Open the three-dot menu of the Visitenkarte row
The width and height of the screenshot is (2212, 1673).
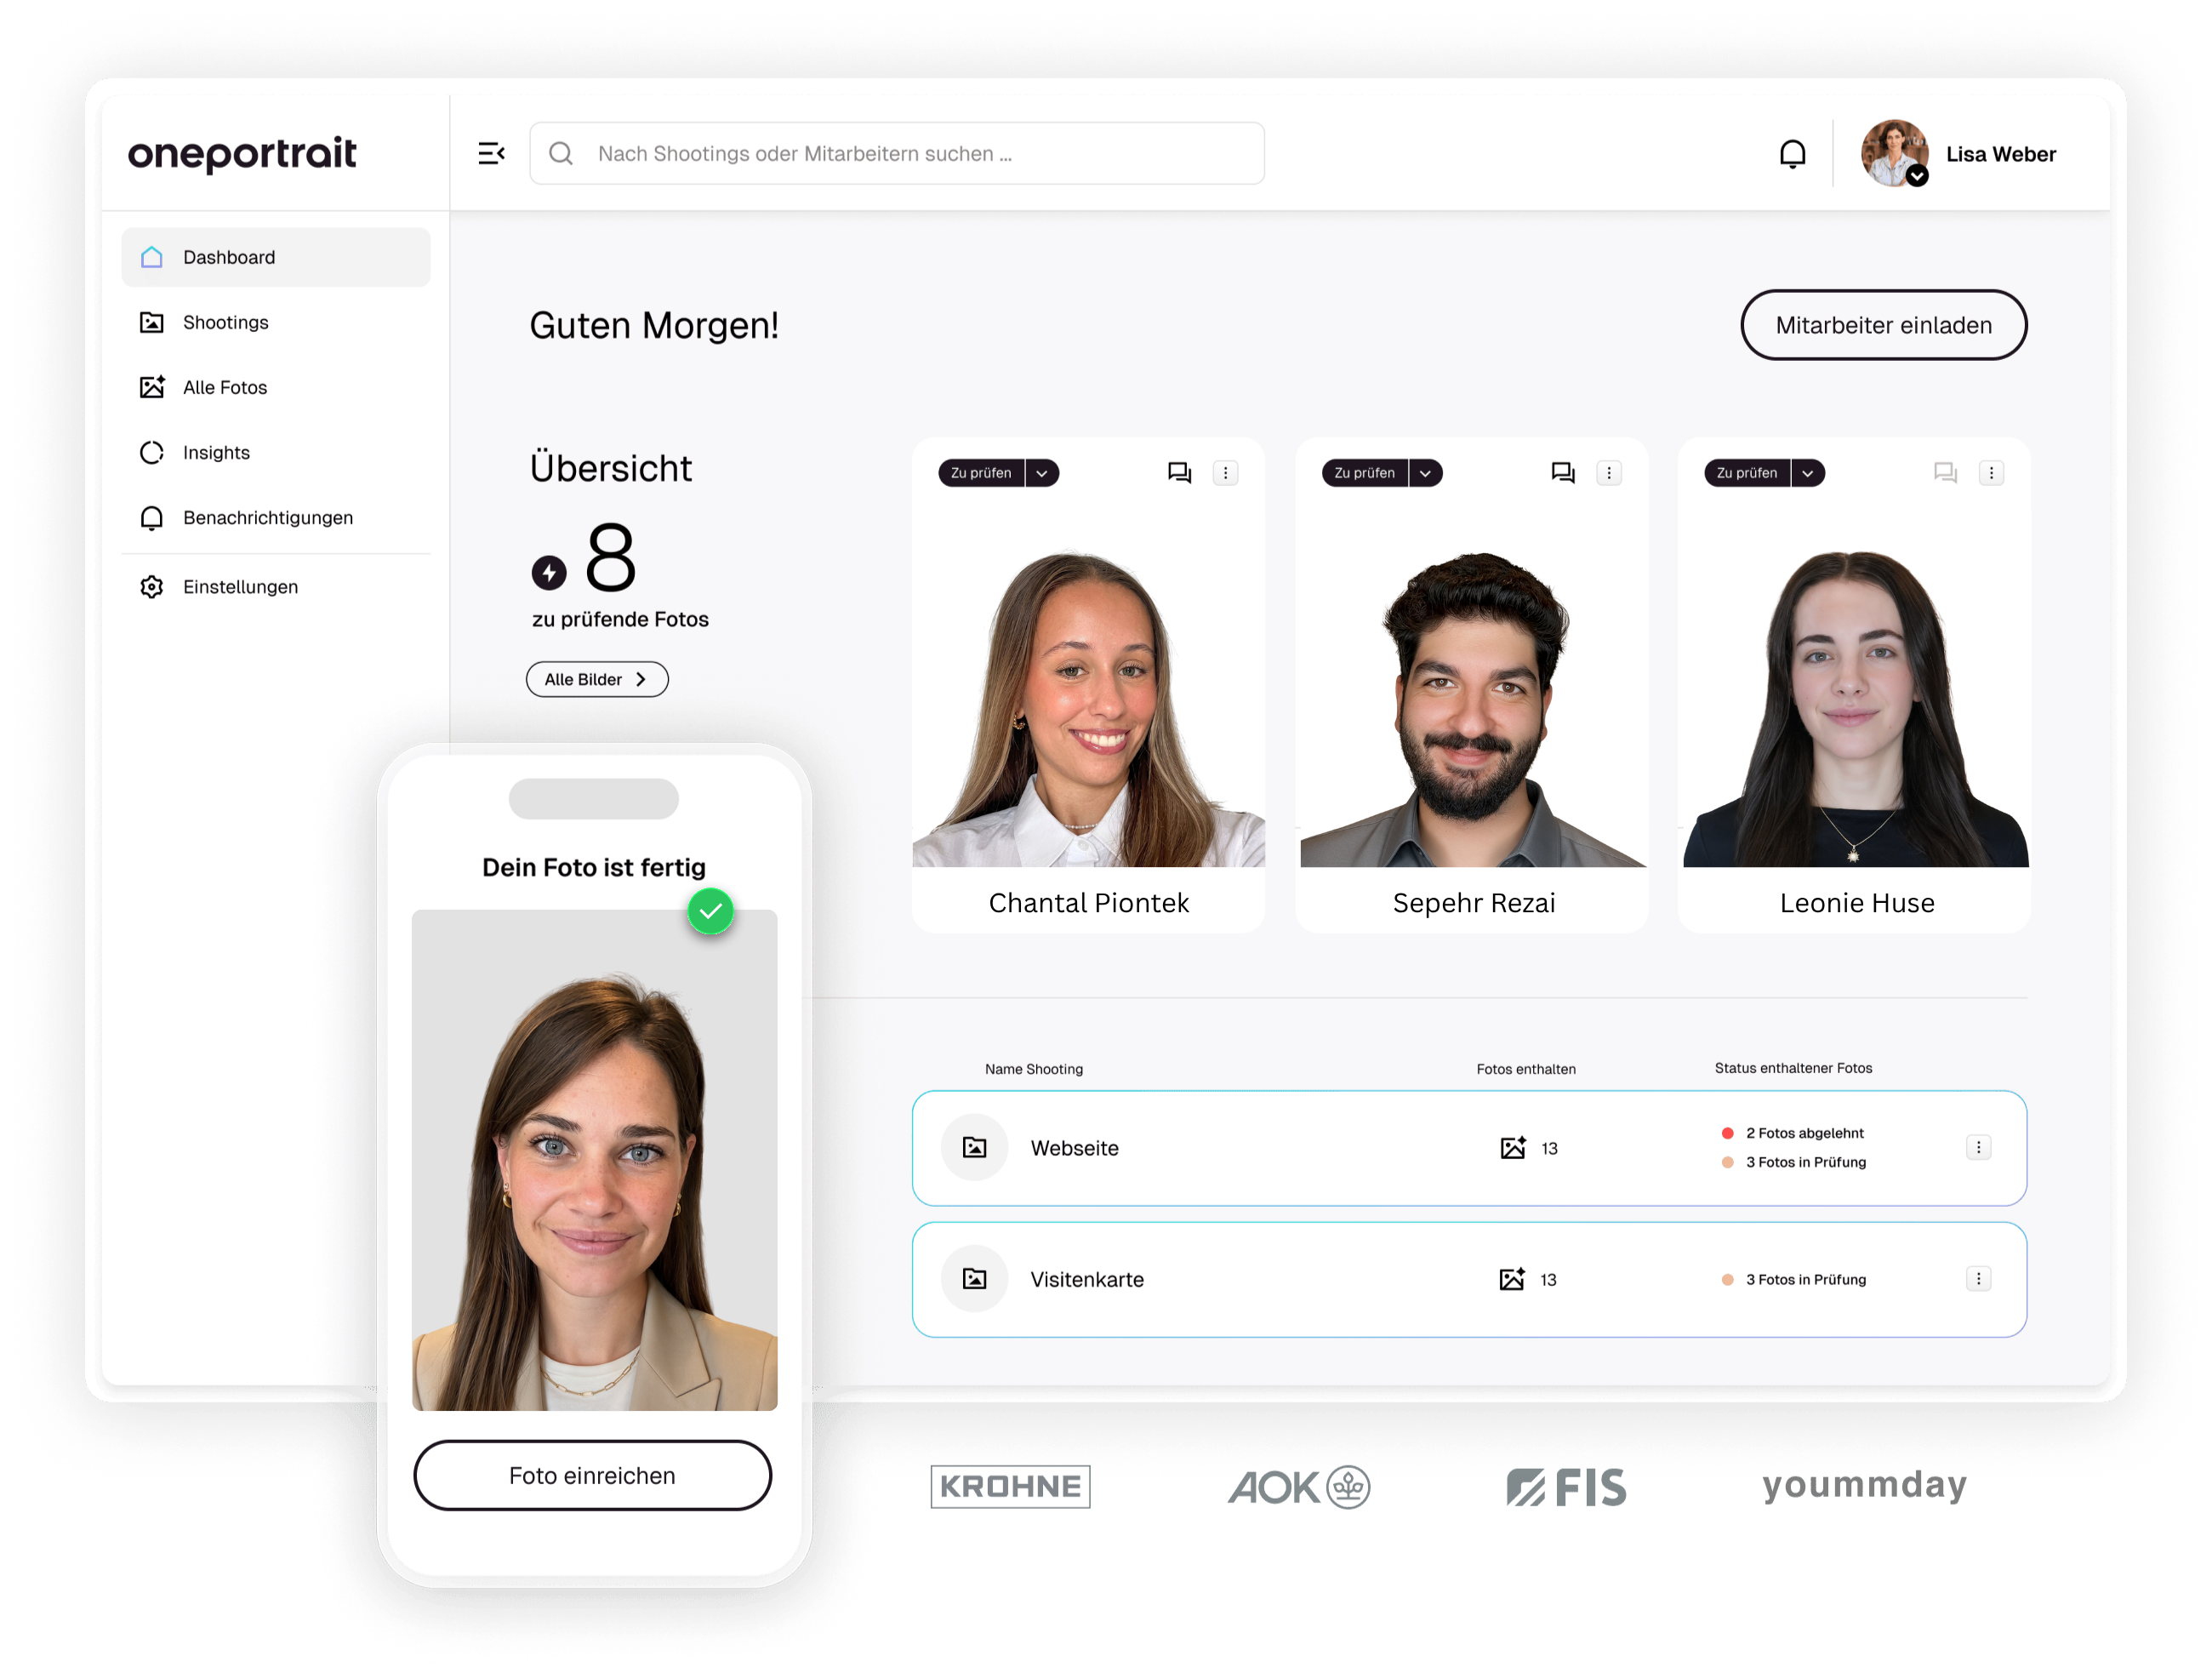click(1978, 1278)
